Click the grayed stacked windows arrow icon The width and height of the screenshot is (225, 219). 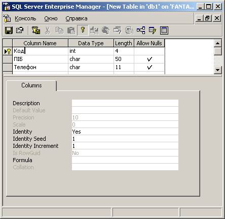point(118,30)
